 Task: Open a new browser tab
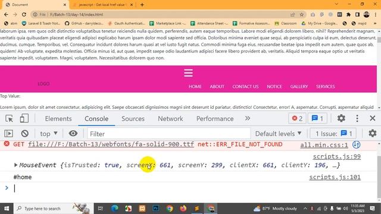[142, 5]
